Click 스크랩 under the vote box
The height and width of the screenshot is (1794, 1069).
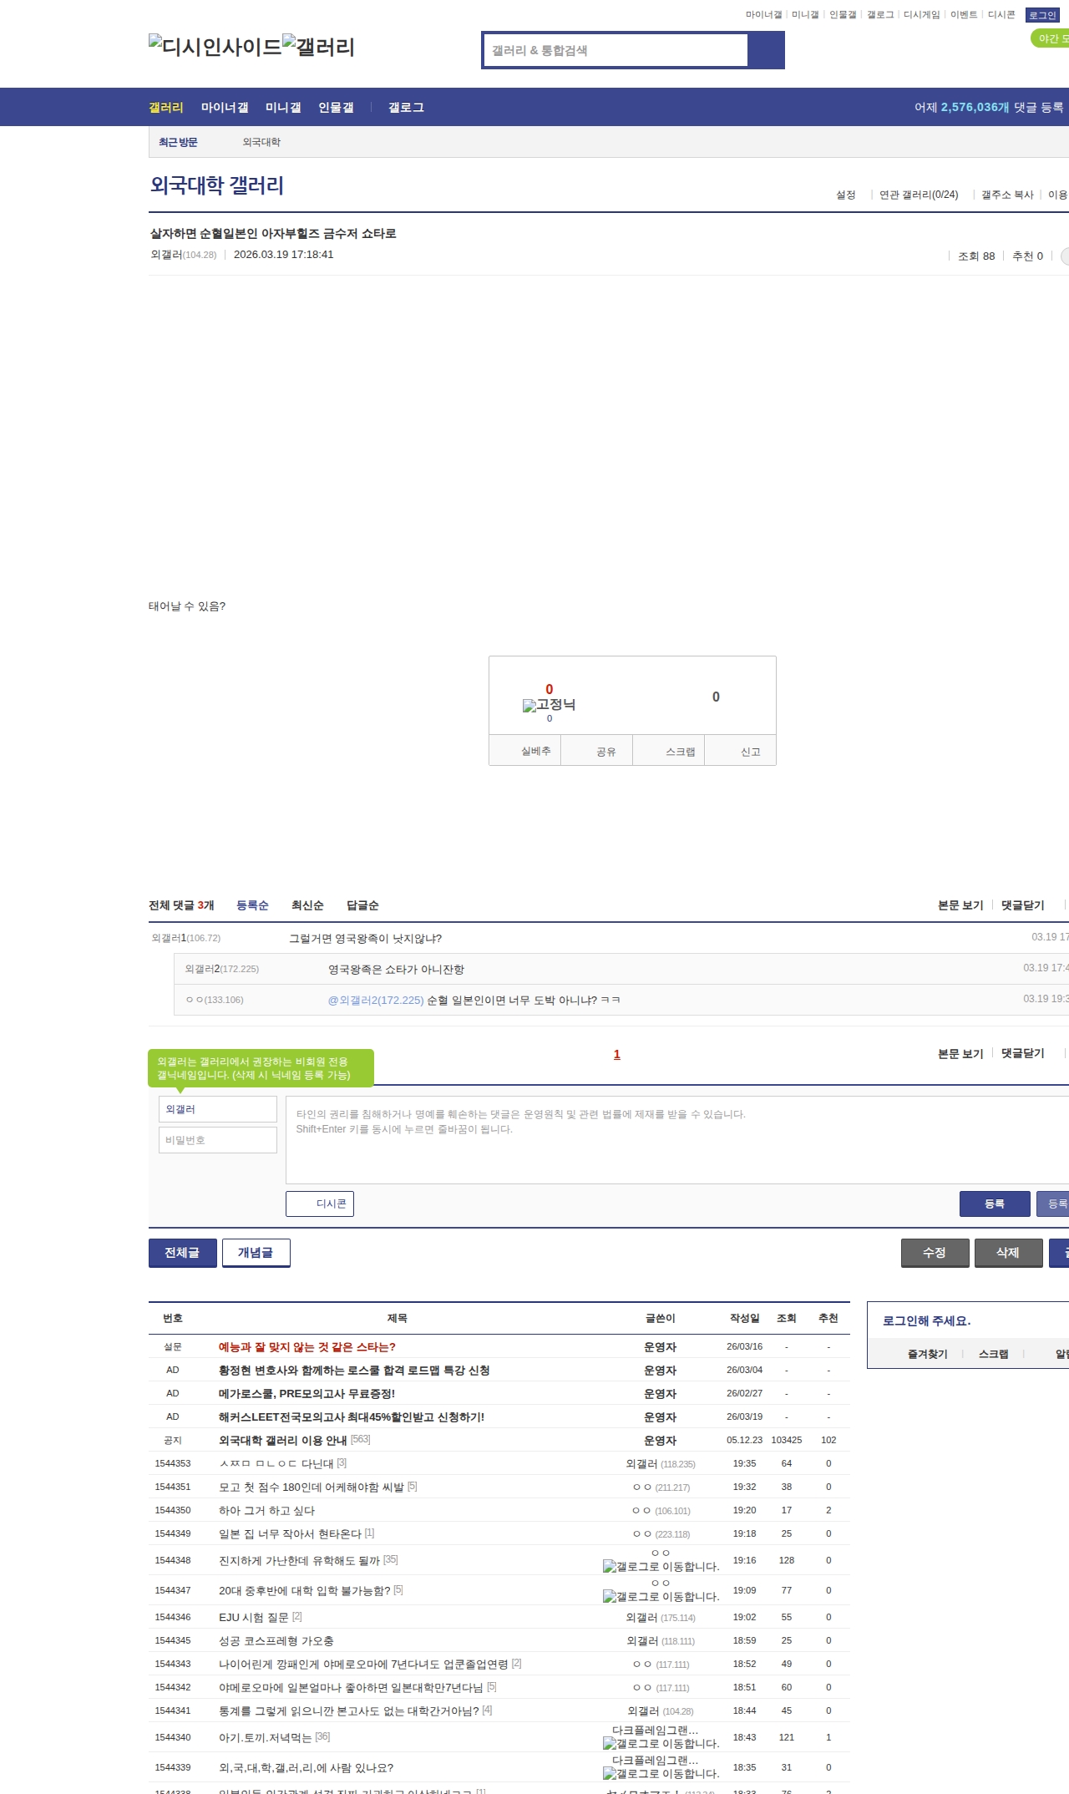coord(669,751)
